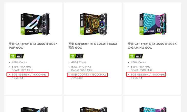Select the bottom-left ZOTAC black box thumbnail
The width and height of the screenshot is (187, 112).
click(x=34, y=109)
